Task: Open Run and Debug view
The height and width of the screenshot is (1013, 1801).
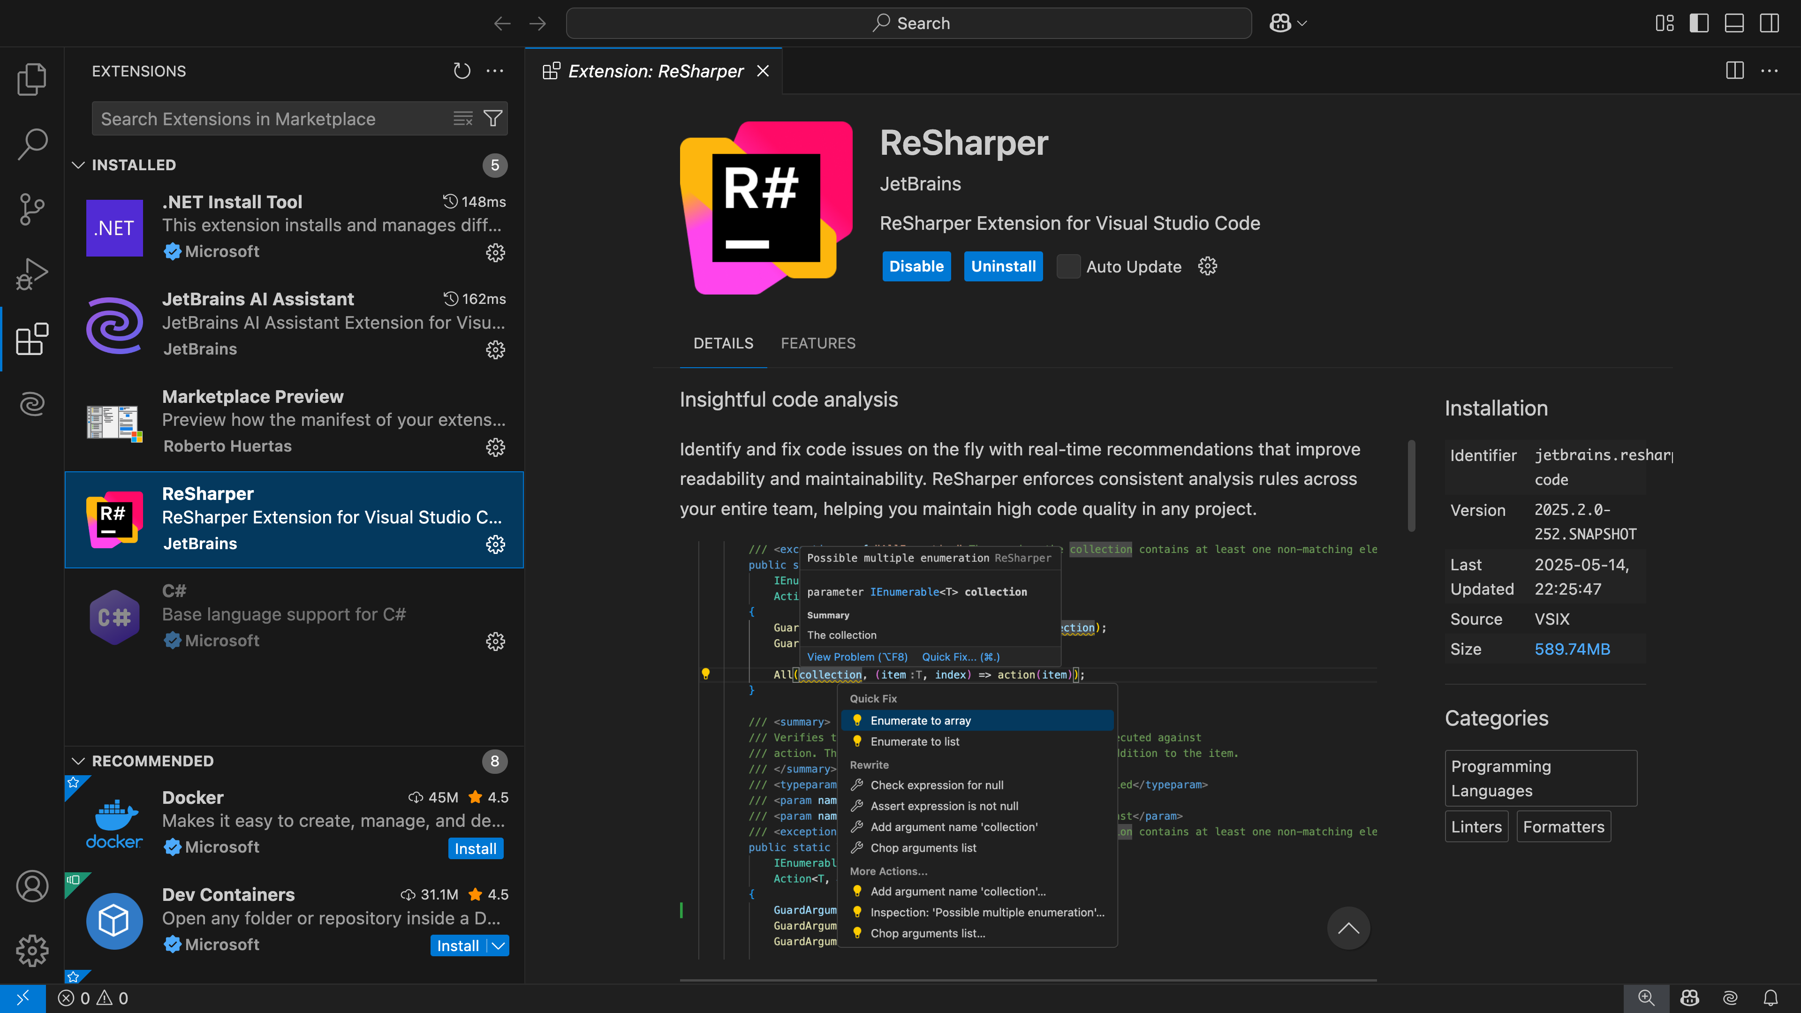Action: [32, 274]
